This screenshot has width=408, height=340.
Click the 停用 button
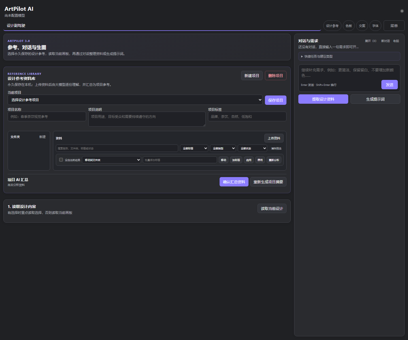[260, 160]
